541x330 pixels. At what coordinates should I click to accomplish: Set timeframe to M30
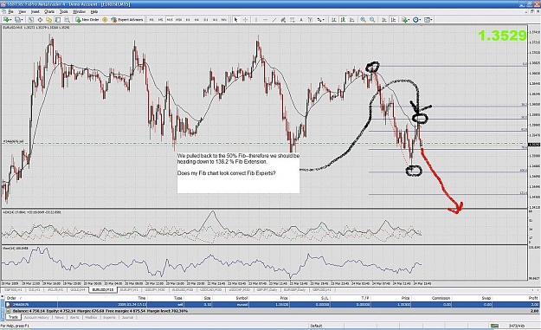coord(178,20)
